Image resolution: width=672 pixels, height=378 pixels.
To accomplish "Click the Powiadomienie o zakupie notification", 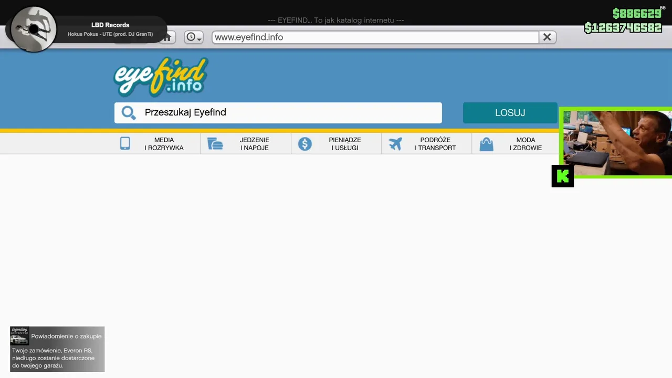I will point(57,349).
